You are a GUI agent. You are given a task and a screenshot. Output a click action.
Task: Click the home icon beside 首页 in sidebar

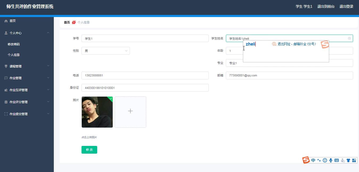pos(6,21)
